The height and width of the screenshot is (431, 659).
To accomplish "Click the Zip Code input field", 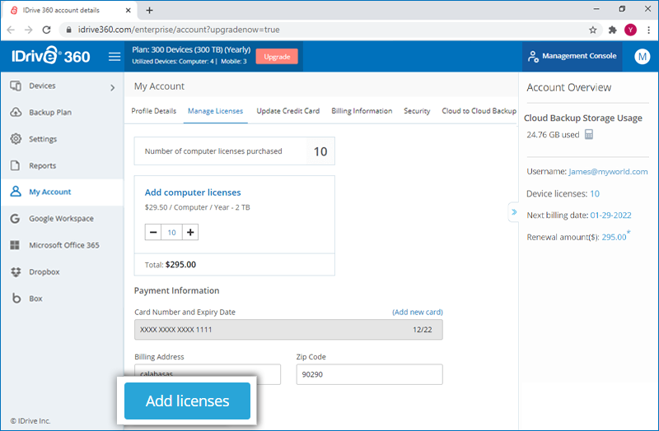I will pos(369,374).
